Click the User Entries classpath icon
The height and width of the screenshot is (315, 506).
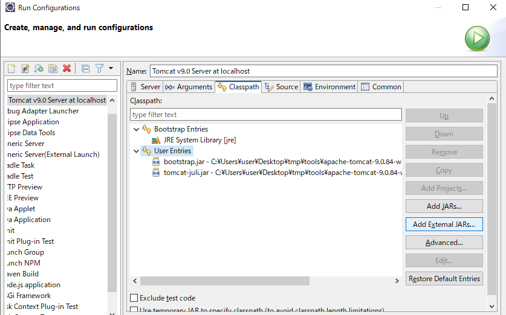[x=146, y=151]
